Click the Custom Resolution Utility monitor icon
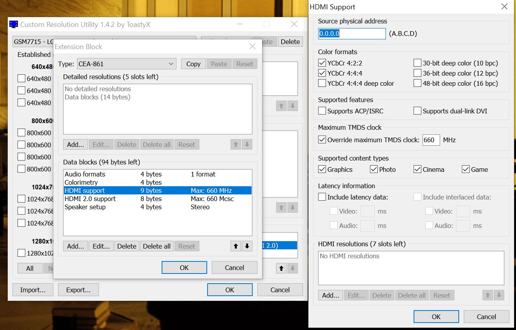Viewport: 516px width, 330px height. (x=14, y=24)
